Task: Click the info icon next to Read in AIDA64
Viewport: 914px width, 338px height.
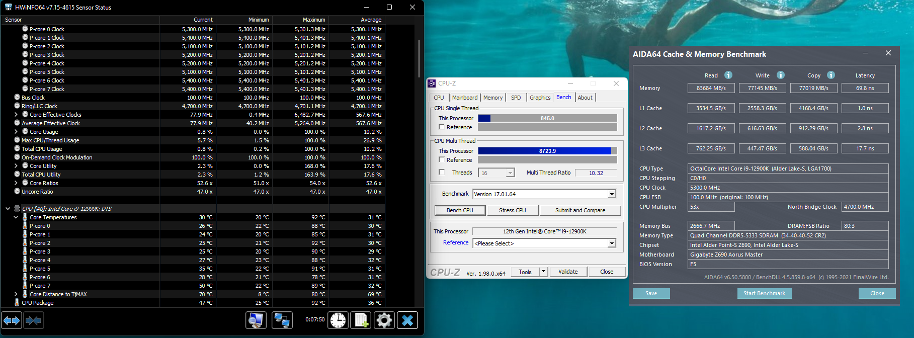Action: click(728, 75)
